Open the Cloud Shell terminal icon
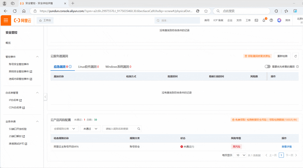Screen dimensions: 303x168 (x=256, y=20)
